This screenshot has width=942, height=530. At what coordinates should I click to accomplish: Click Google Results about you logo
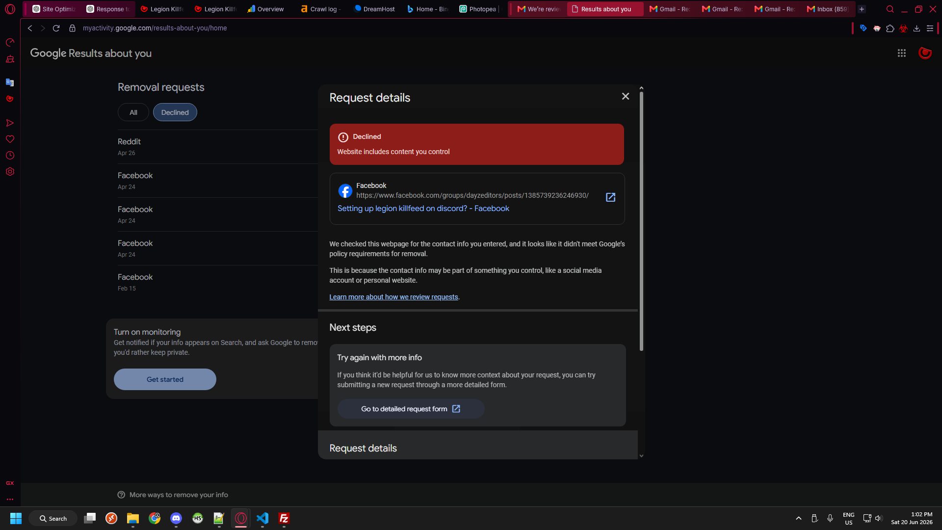coord(91,53)
